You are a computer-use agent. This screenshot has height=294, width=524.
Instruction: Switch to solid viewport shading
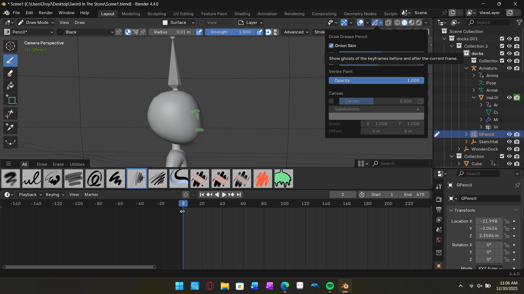point(404,23)
